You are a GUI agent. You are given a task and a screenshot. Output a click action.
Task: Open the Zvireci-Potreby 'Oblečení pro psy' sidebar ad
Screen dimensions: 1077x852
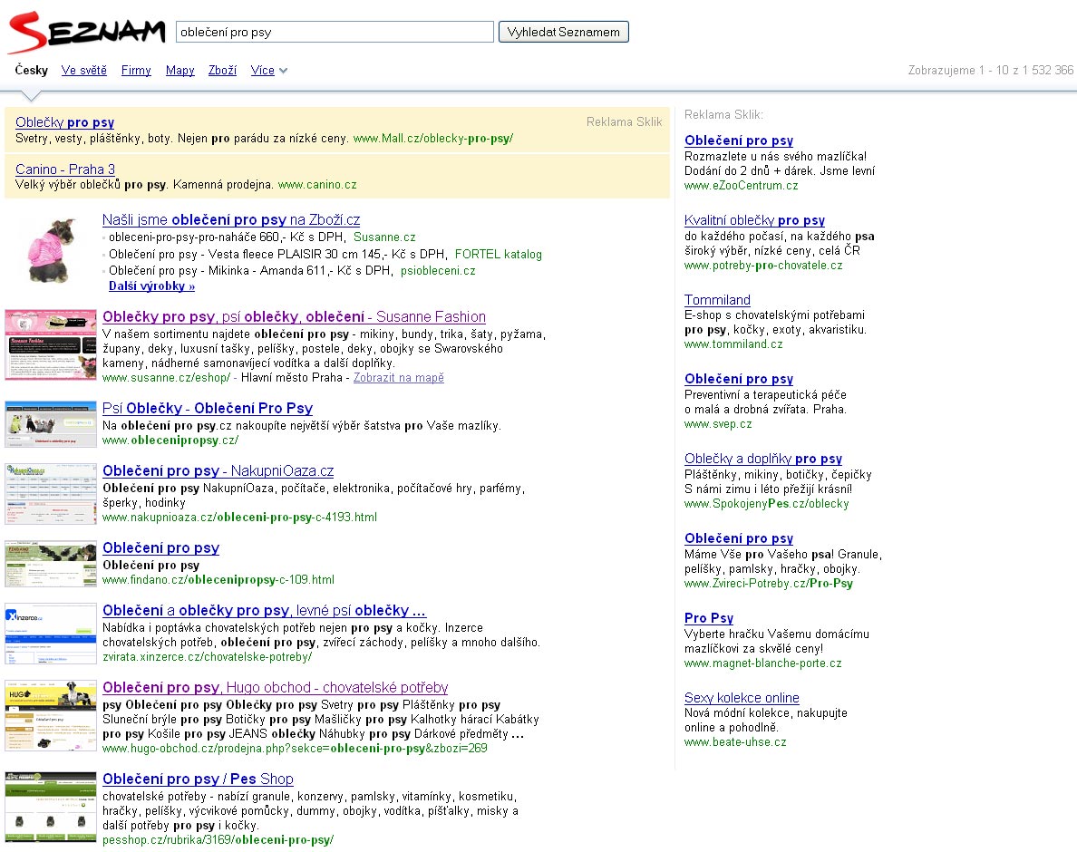pyautogui.click(x=738, y=538)
